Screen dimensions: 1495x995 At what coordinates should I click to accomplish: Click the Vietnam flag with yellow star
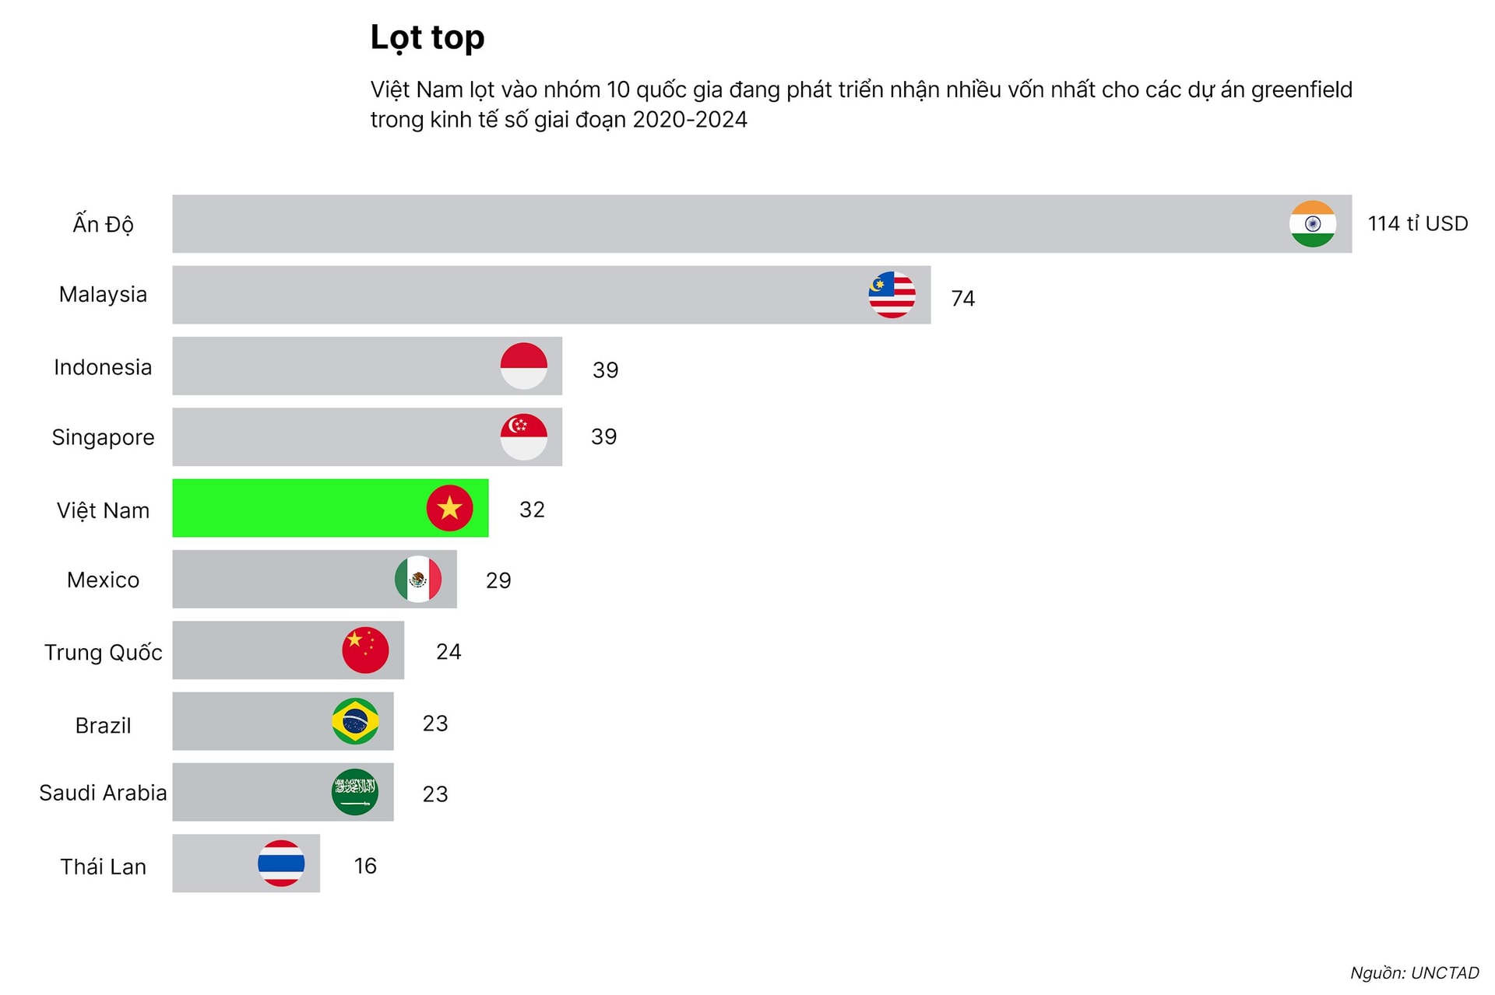tap(449, 508)
